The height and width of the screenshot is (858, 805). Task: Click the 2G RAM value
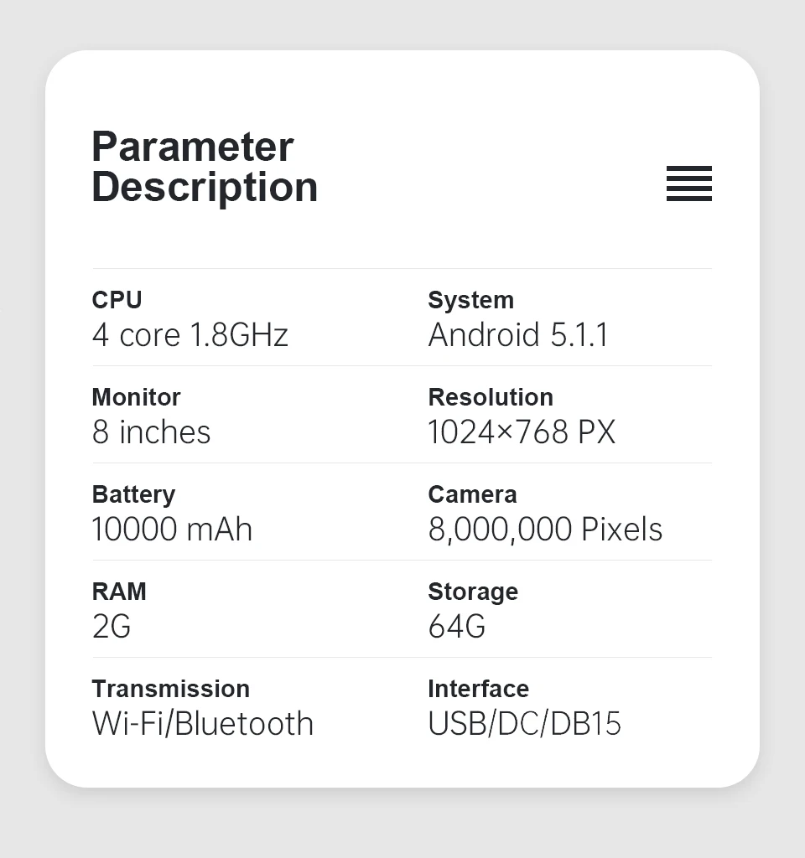(x=112, y=627)
